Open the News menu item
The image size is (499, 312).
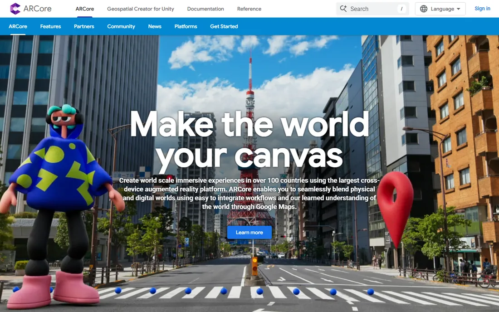coord(155,26)
